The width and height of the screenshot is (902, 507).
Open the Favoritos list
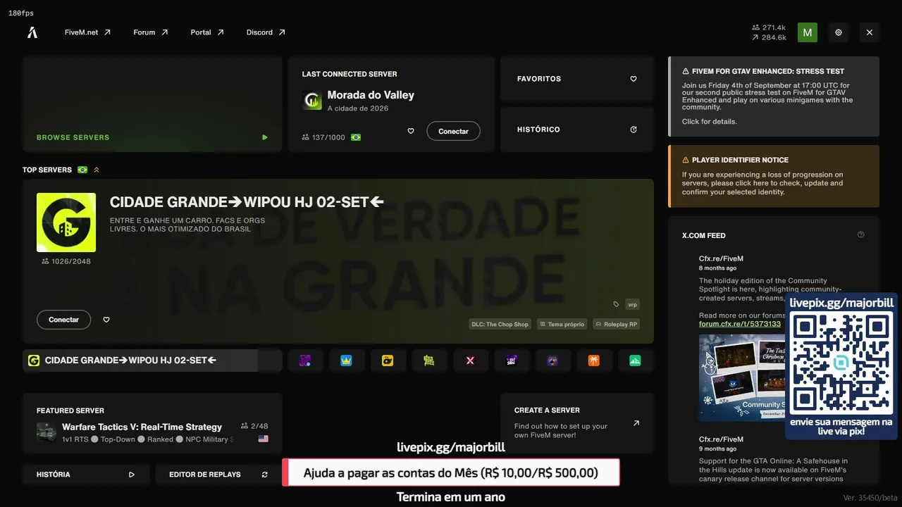(576, 79)
